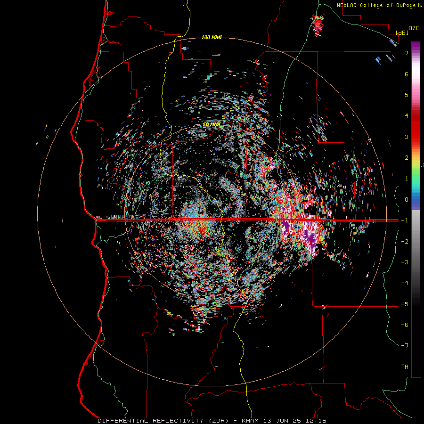
Task: Click the -4 value on color scale
Action: (x=405, y=283)
